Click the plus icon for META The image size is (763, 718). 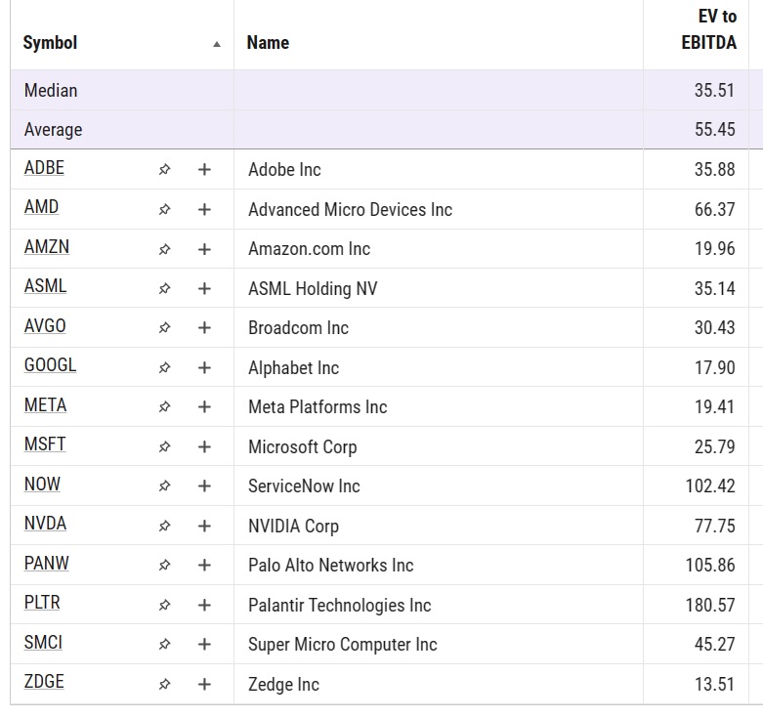204,406
